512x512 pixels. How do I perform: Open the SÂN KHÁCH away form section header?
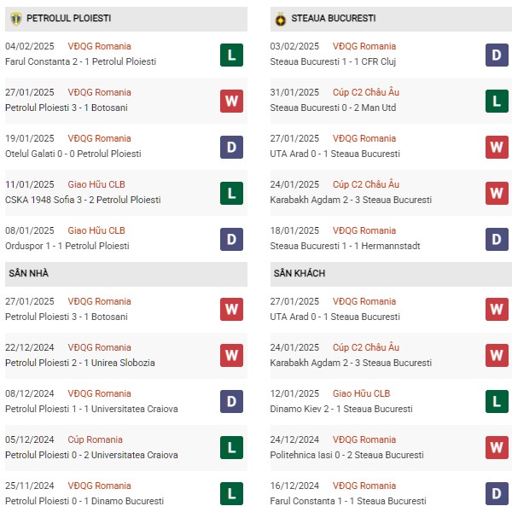pyautogui.click(x=391, y=273)
